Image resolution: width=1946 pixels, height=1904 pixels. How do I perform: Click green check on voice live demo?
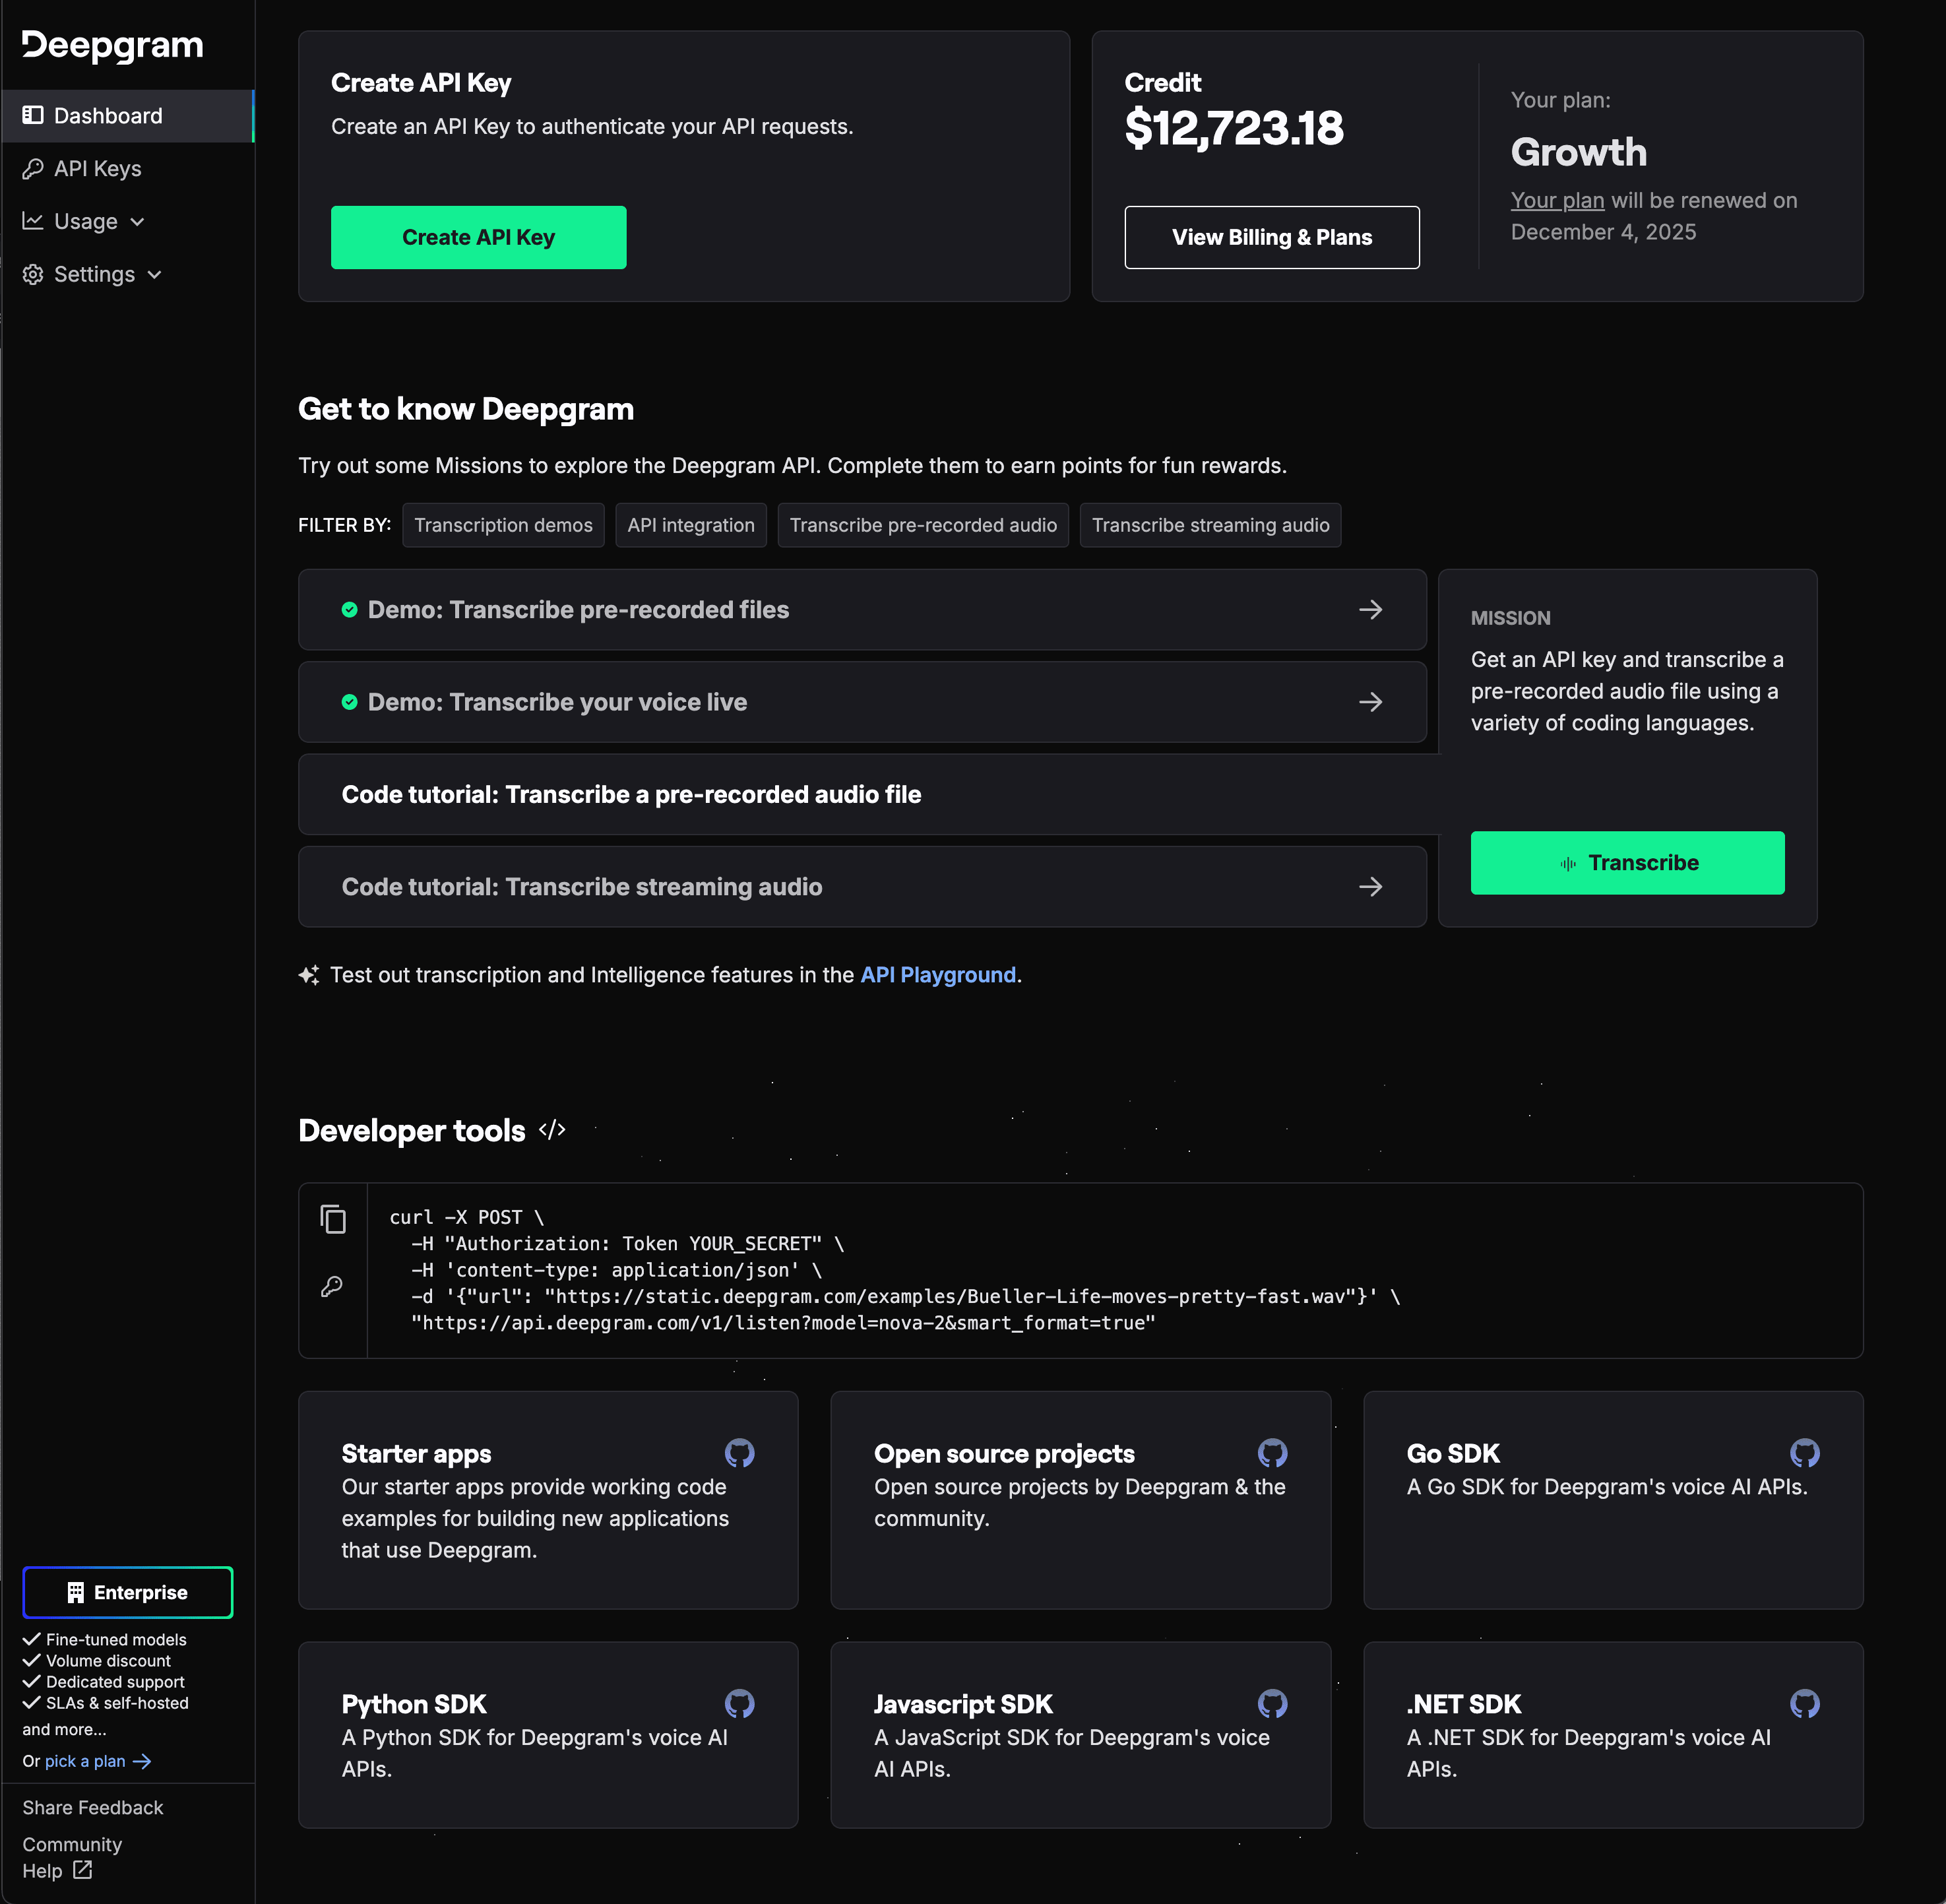coord(349,702)
